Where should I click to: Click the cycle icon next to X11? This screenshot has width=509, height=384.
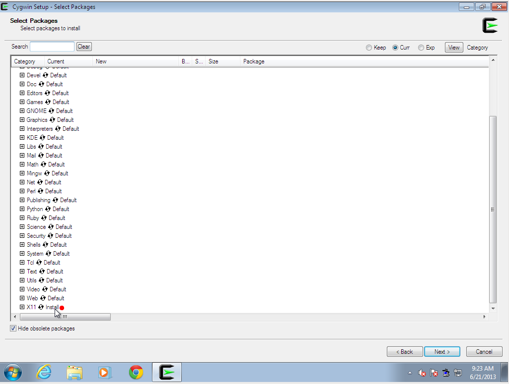coord(41,307)
